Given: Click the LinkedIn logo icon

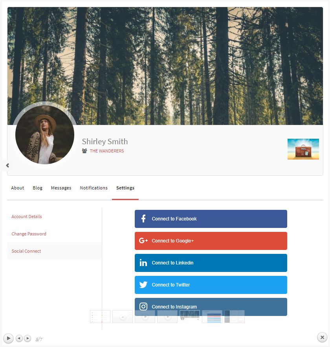Looking at the screenshot, I should point(143,263).
